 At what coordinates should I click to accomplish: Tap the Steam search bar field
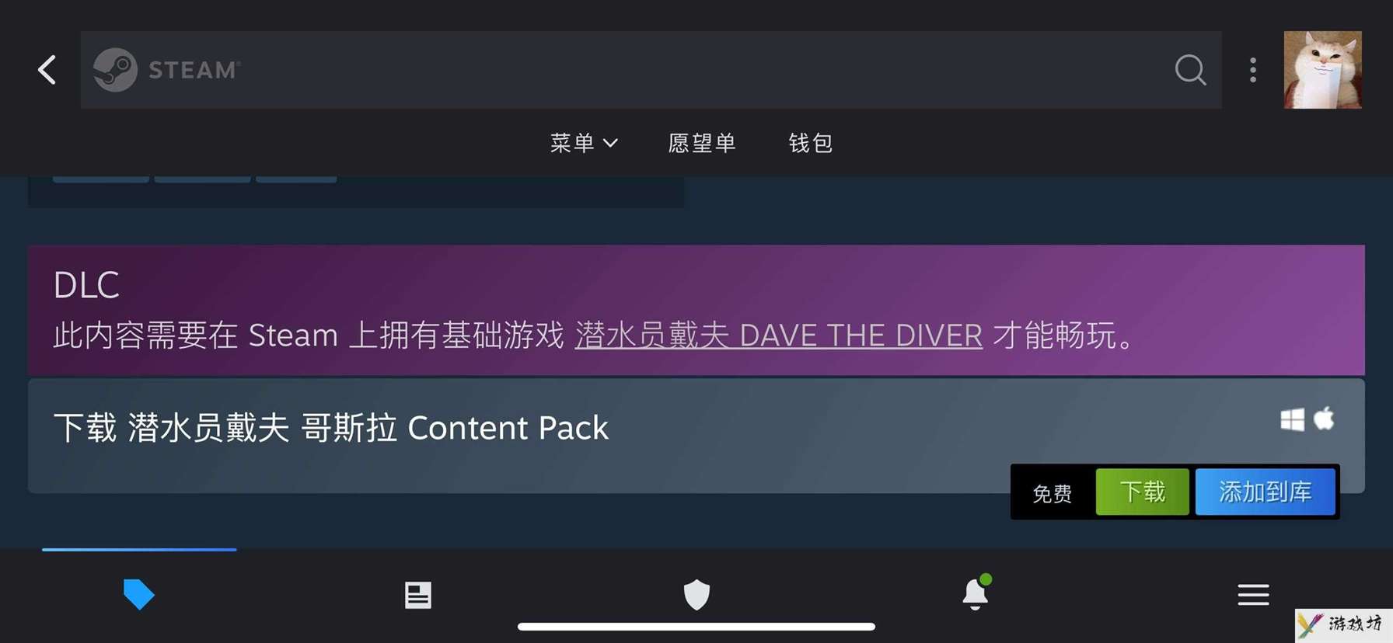(x=651, y=70)
